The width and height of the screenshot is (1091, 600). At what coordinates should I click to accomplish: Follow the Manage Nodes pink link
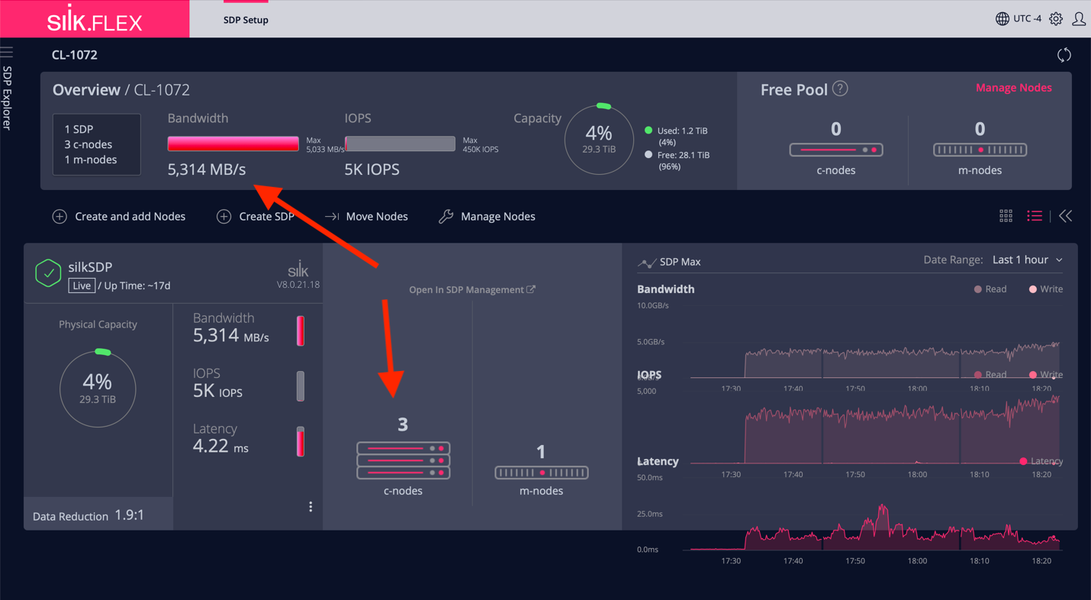(x=1013, y=88)
